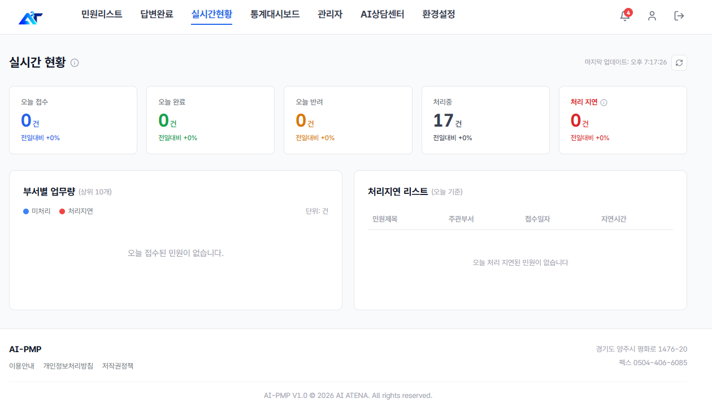Click the 단위: 건 unit label
Screen dimensions: 712x407
pyautogui.click(x=317, y=211)
